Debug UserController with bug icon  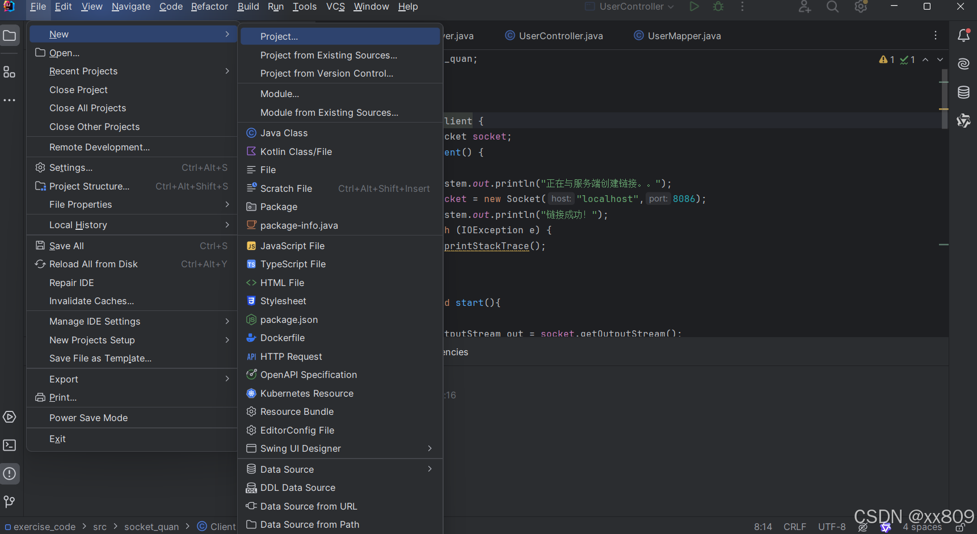point(718,7)
